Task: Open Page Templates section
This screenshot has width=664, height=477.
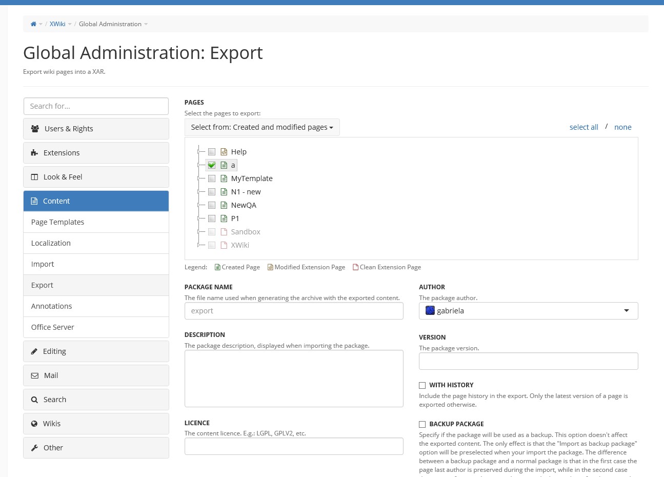Action: tap(96, 222)
